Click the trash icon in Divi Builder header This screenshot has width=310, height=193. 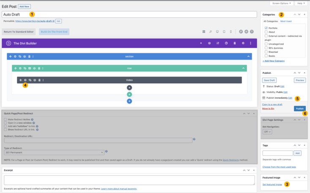[235, 43]
